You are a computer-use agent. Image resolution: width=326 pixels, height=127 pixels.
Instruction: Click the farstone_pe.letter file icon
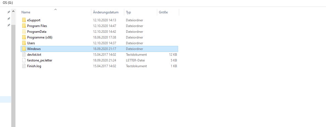(x=24, y=60)
